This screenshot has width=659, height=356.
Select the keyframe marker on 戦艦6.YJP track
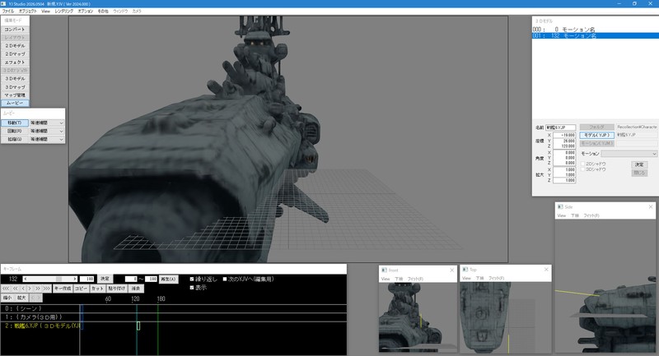138,326
